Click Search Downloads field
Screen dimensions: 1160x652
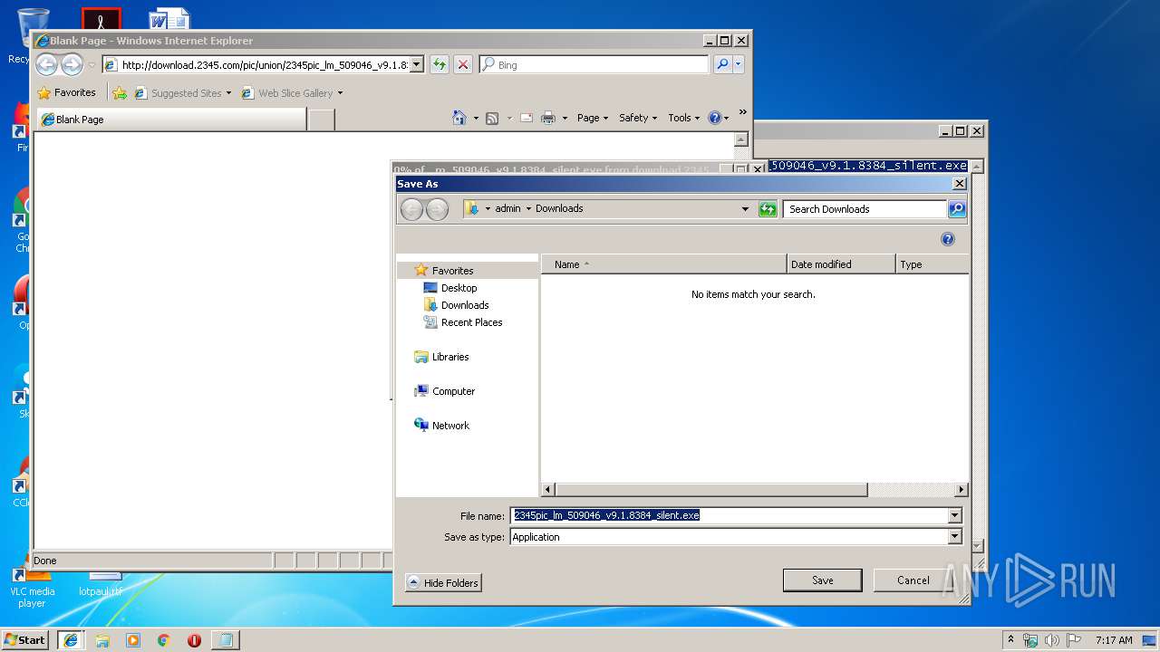click(865, 209)
